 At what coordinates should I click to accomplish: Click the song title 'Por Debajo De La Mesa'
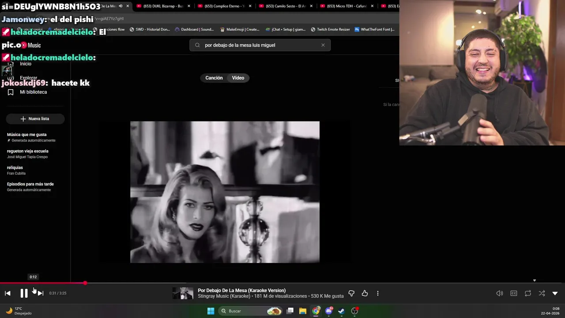[241, 291]
